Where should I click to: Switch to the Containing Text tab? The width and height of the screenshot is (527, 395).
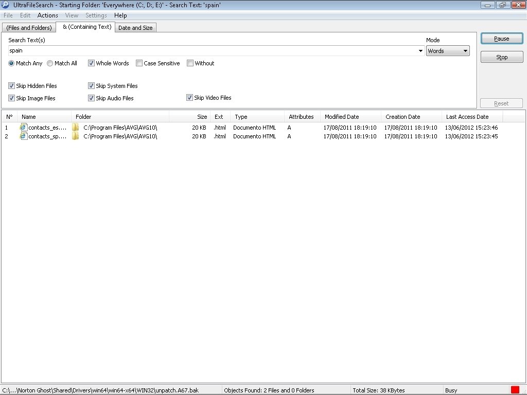coord(86,27)
